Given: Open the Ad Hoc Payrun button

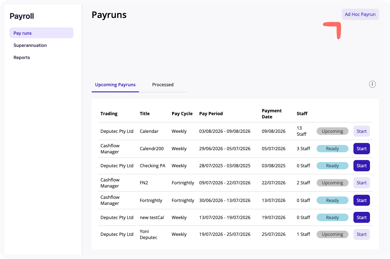Looking at the screenshot, I should click(x=360, y=14).
